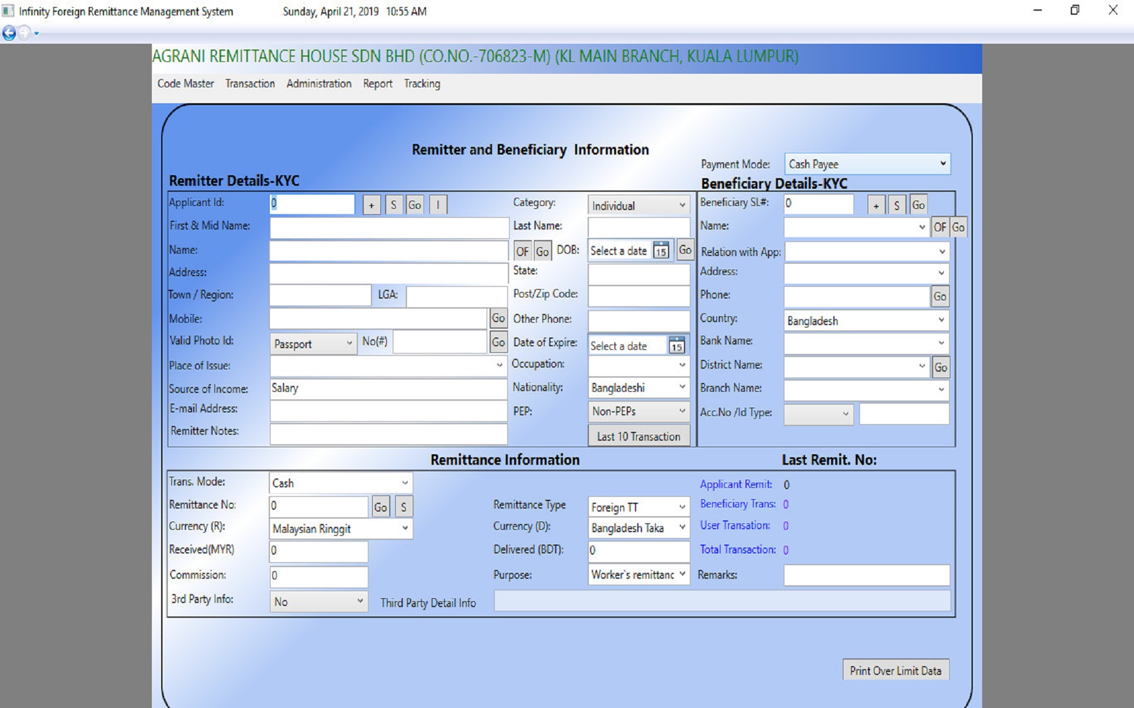Screen dimensions: 1134x708
Task: Open the Transaction menu
Action: pos(250,84)
